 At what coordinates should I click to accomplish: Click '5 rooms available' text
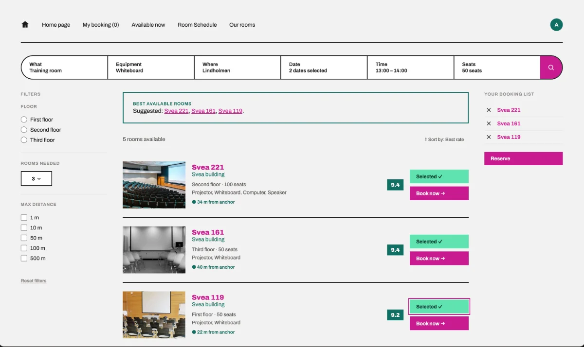tap(144, 139)
